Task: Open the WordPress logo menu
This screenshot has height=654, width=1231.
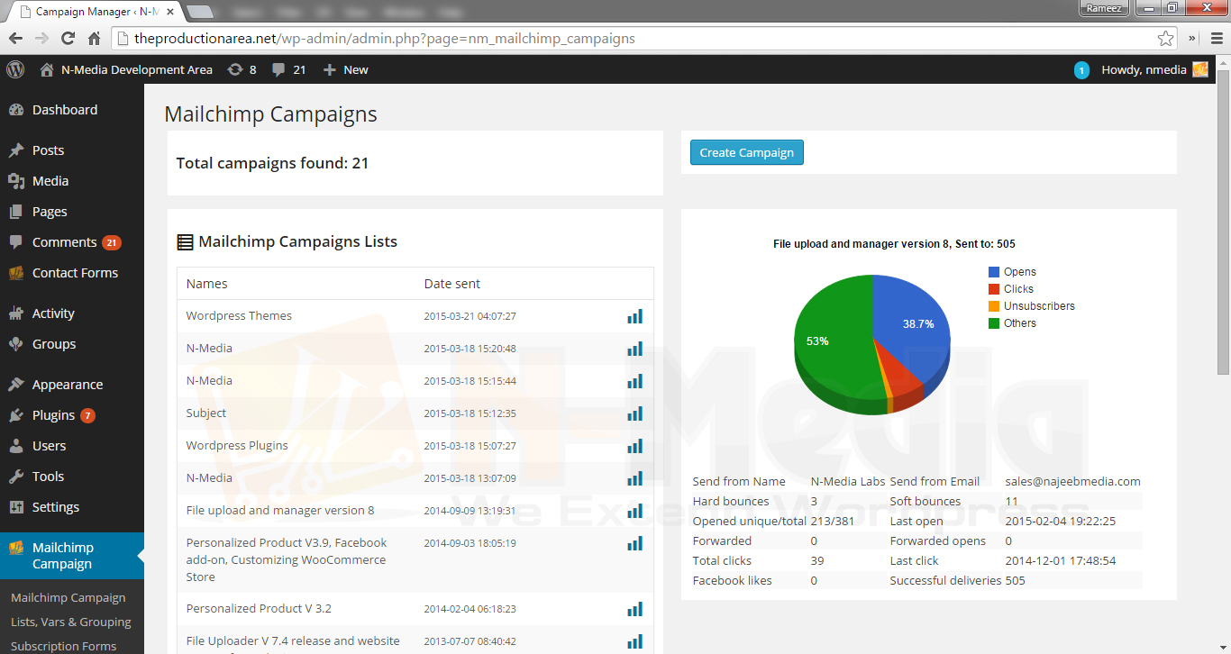Action: pos(15,69)
